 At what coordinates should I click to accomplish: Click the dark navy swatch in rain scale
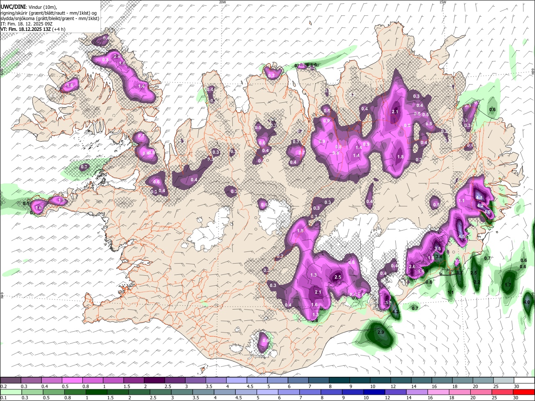click(374, 392)
